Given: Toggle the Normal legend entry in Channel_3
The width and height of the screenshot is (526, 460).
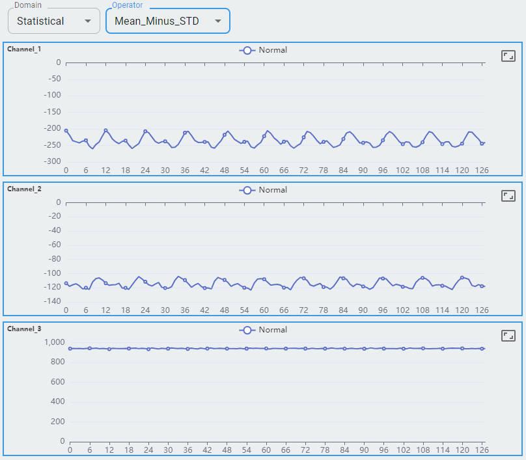Looking at the screenshot, I should (x=263, y=330).
